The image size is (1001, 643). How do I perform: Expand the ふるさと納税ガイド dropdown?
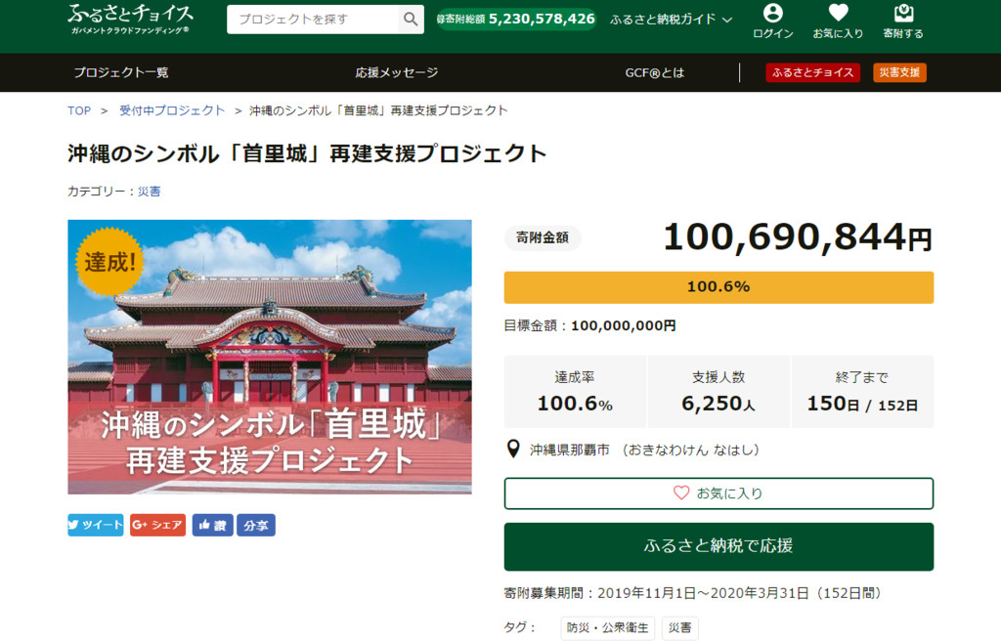(x=671, y=20)
